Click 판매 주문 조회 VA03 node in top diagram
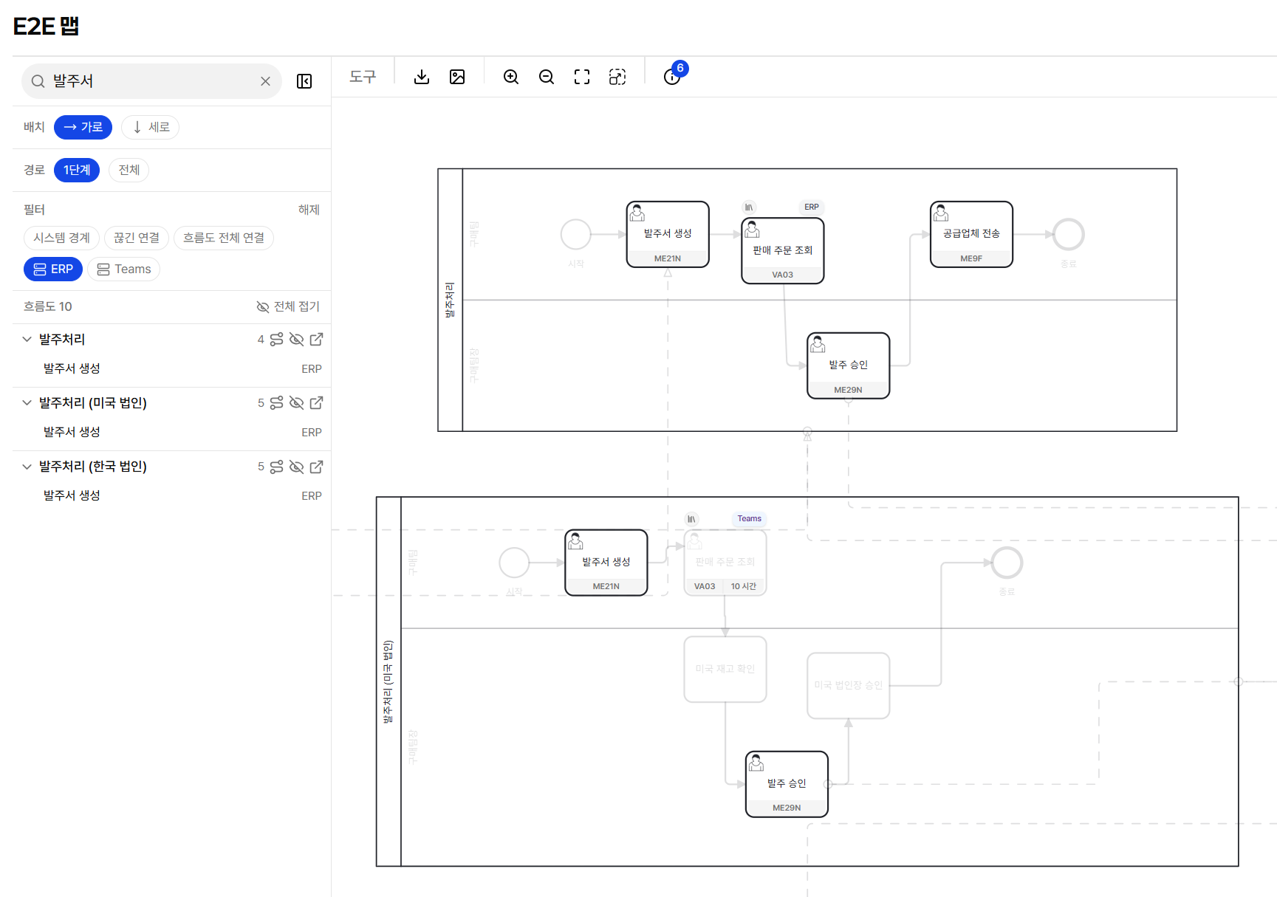Image resolution: width=1277 pixels, height=897 pixels. coord(783,250)
